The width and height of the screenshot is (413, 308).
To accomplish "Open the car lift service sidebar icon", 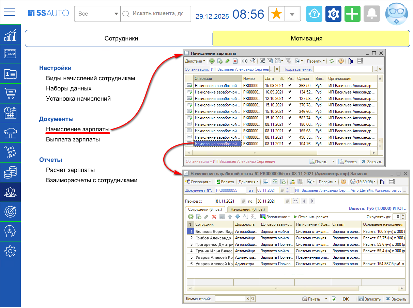I will 10,133.
